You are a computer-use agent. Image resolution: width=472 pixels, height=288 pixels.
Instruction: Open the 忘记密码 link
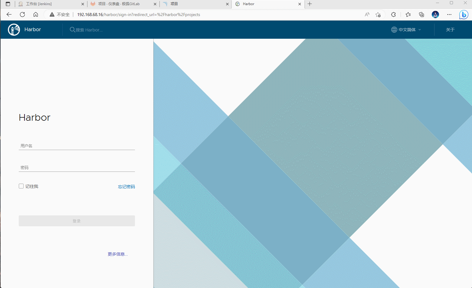point(126,187)
